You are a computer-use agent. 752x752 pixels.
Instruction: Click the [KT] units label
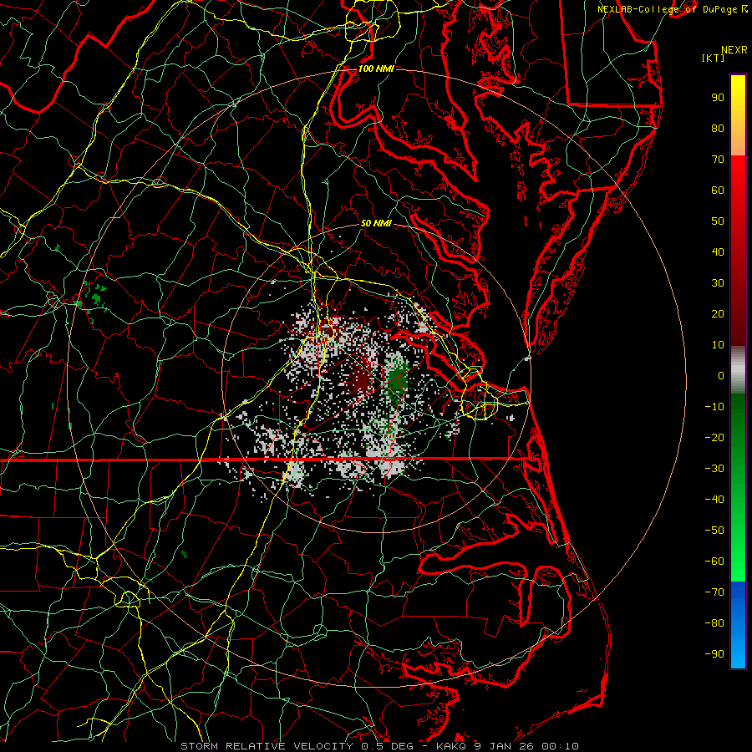714,58
